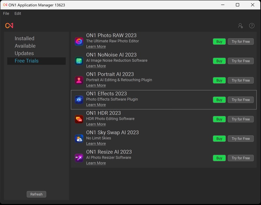Image resolution: width=261 pixels, height=205 pixels.
Task: Click the ON1 NoNoise AI 2023 app icon
Action: point(79,61)
